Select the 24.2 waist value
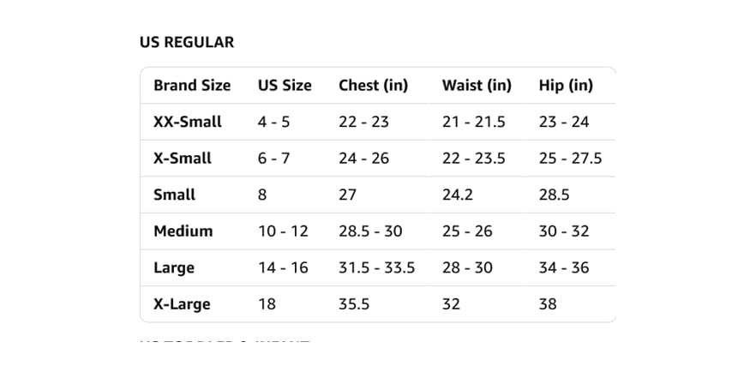This screenshot has width=756, height=378. 458,195
